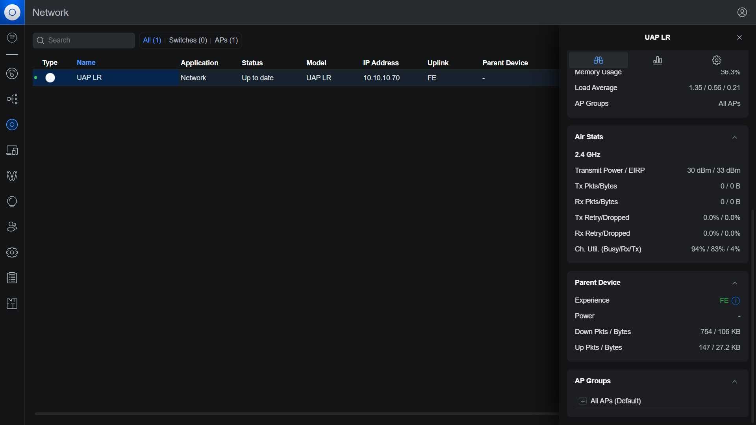Open the Insights lightbulb icon in sidebar
756x425 pixels.
click(x=12, y=201)
